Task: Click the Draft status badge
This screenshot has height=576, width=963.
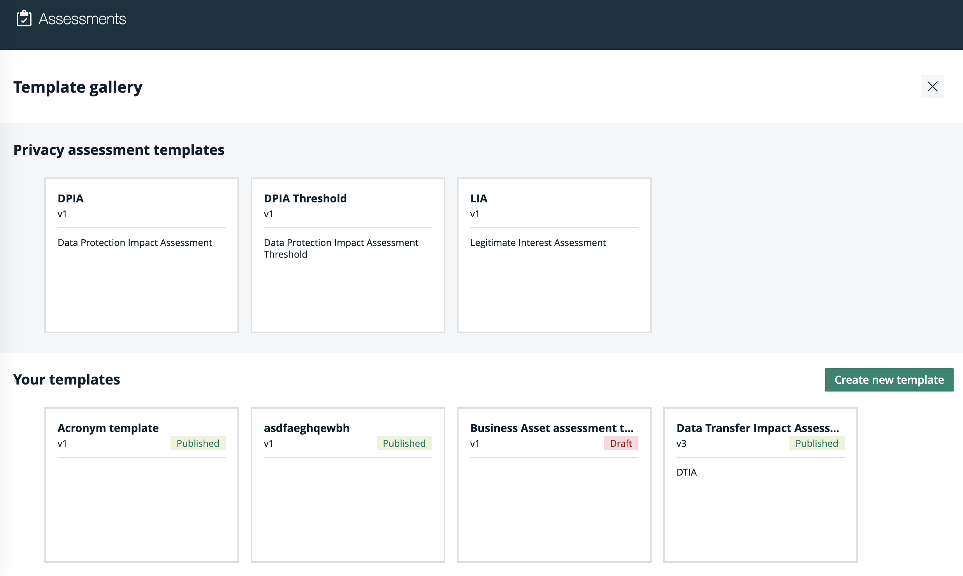Action: click(x=620, y=443)
